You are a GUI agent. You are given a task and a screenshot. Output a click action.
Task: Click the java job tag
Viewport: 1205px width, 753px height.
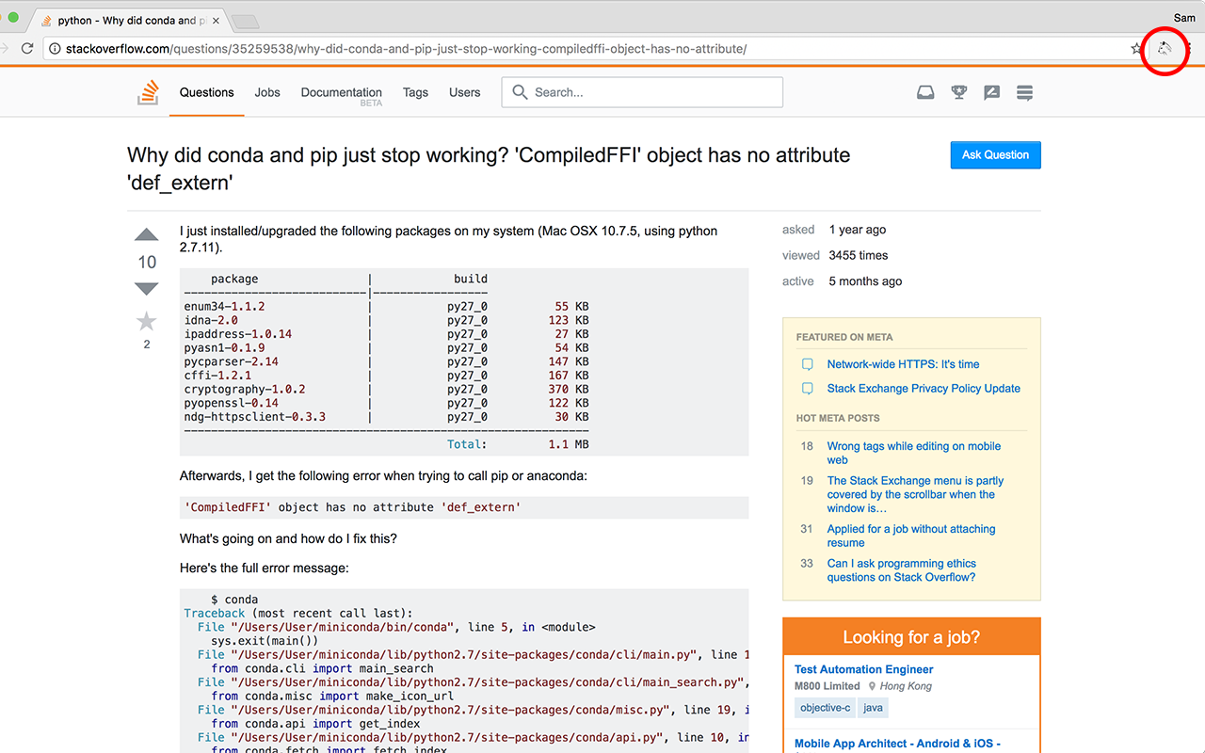(873, 708)
